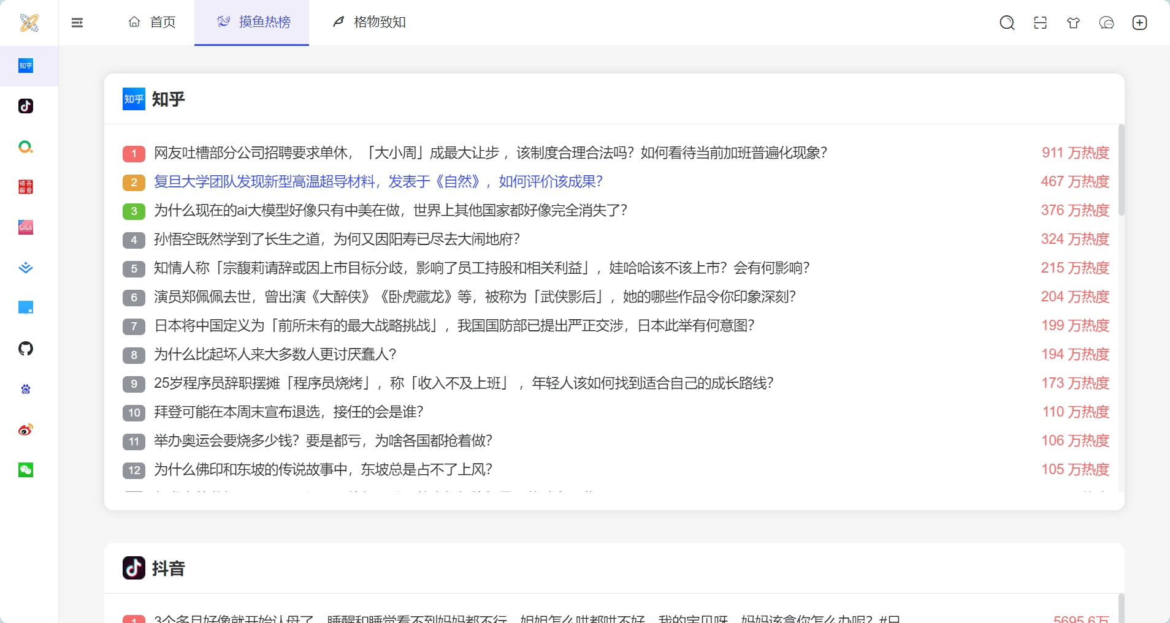Click rank badge number 3

click(134, 211)
